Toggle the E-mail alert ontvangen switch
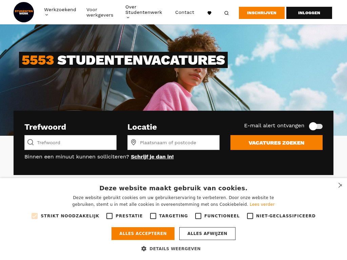The height and width of the screenshot is (260, 347). pos(316,126)
